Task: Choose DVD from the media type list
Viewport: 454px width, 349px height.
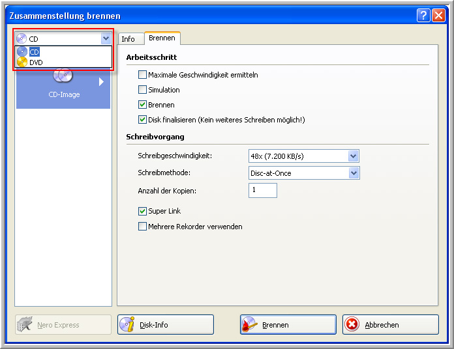Action: [63, 62]
